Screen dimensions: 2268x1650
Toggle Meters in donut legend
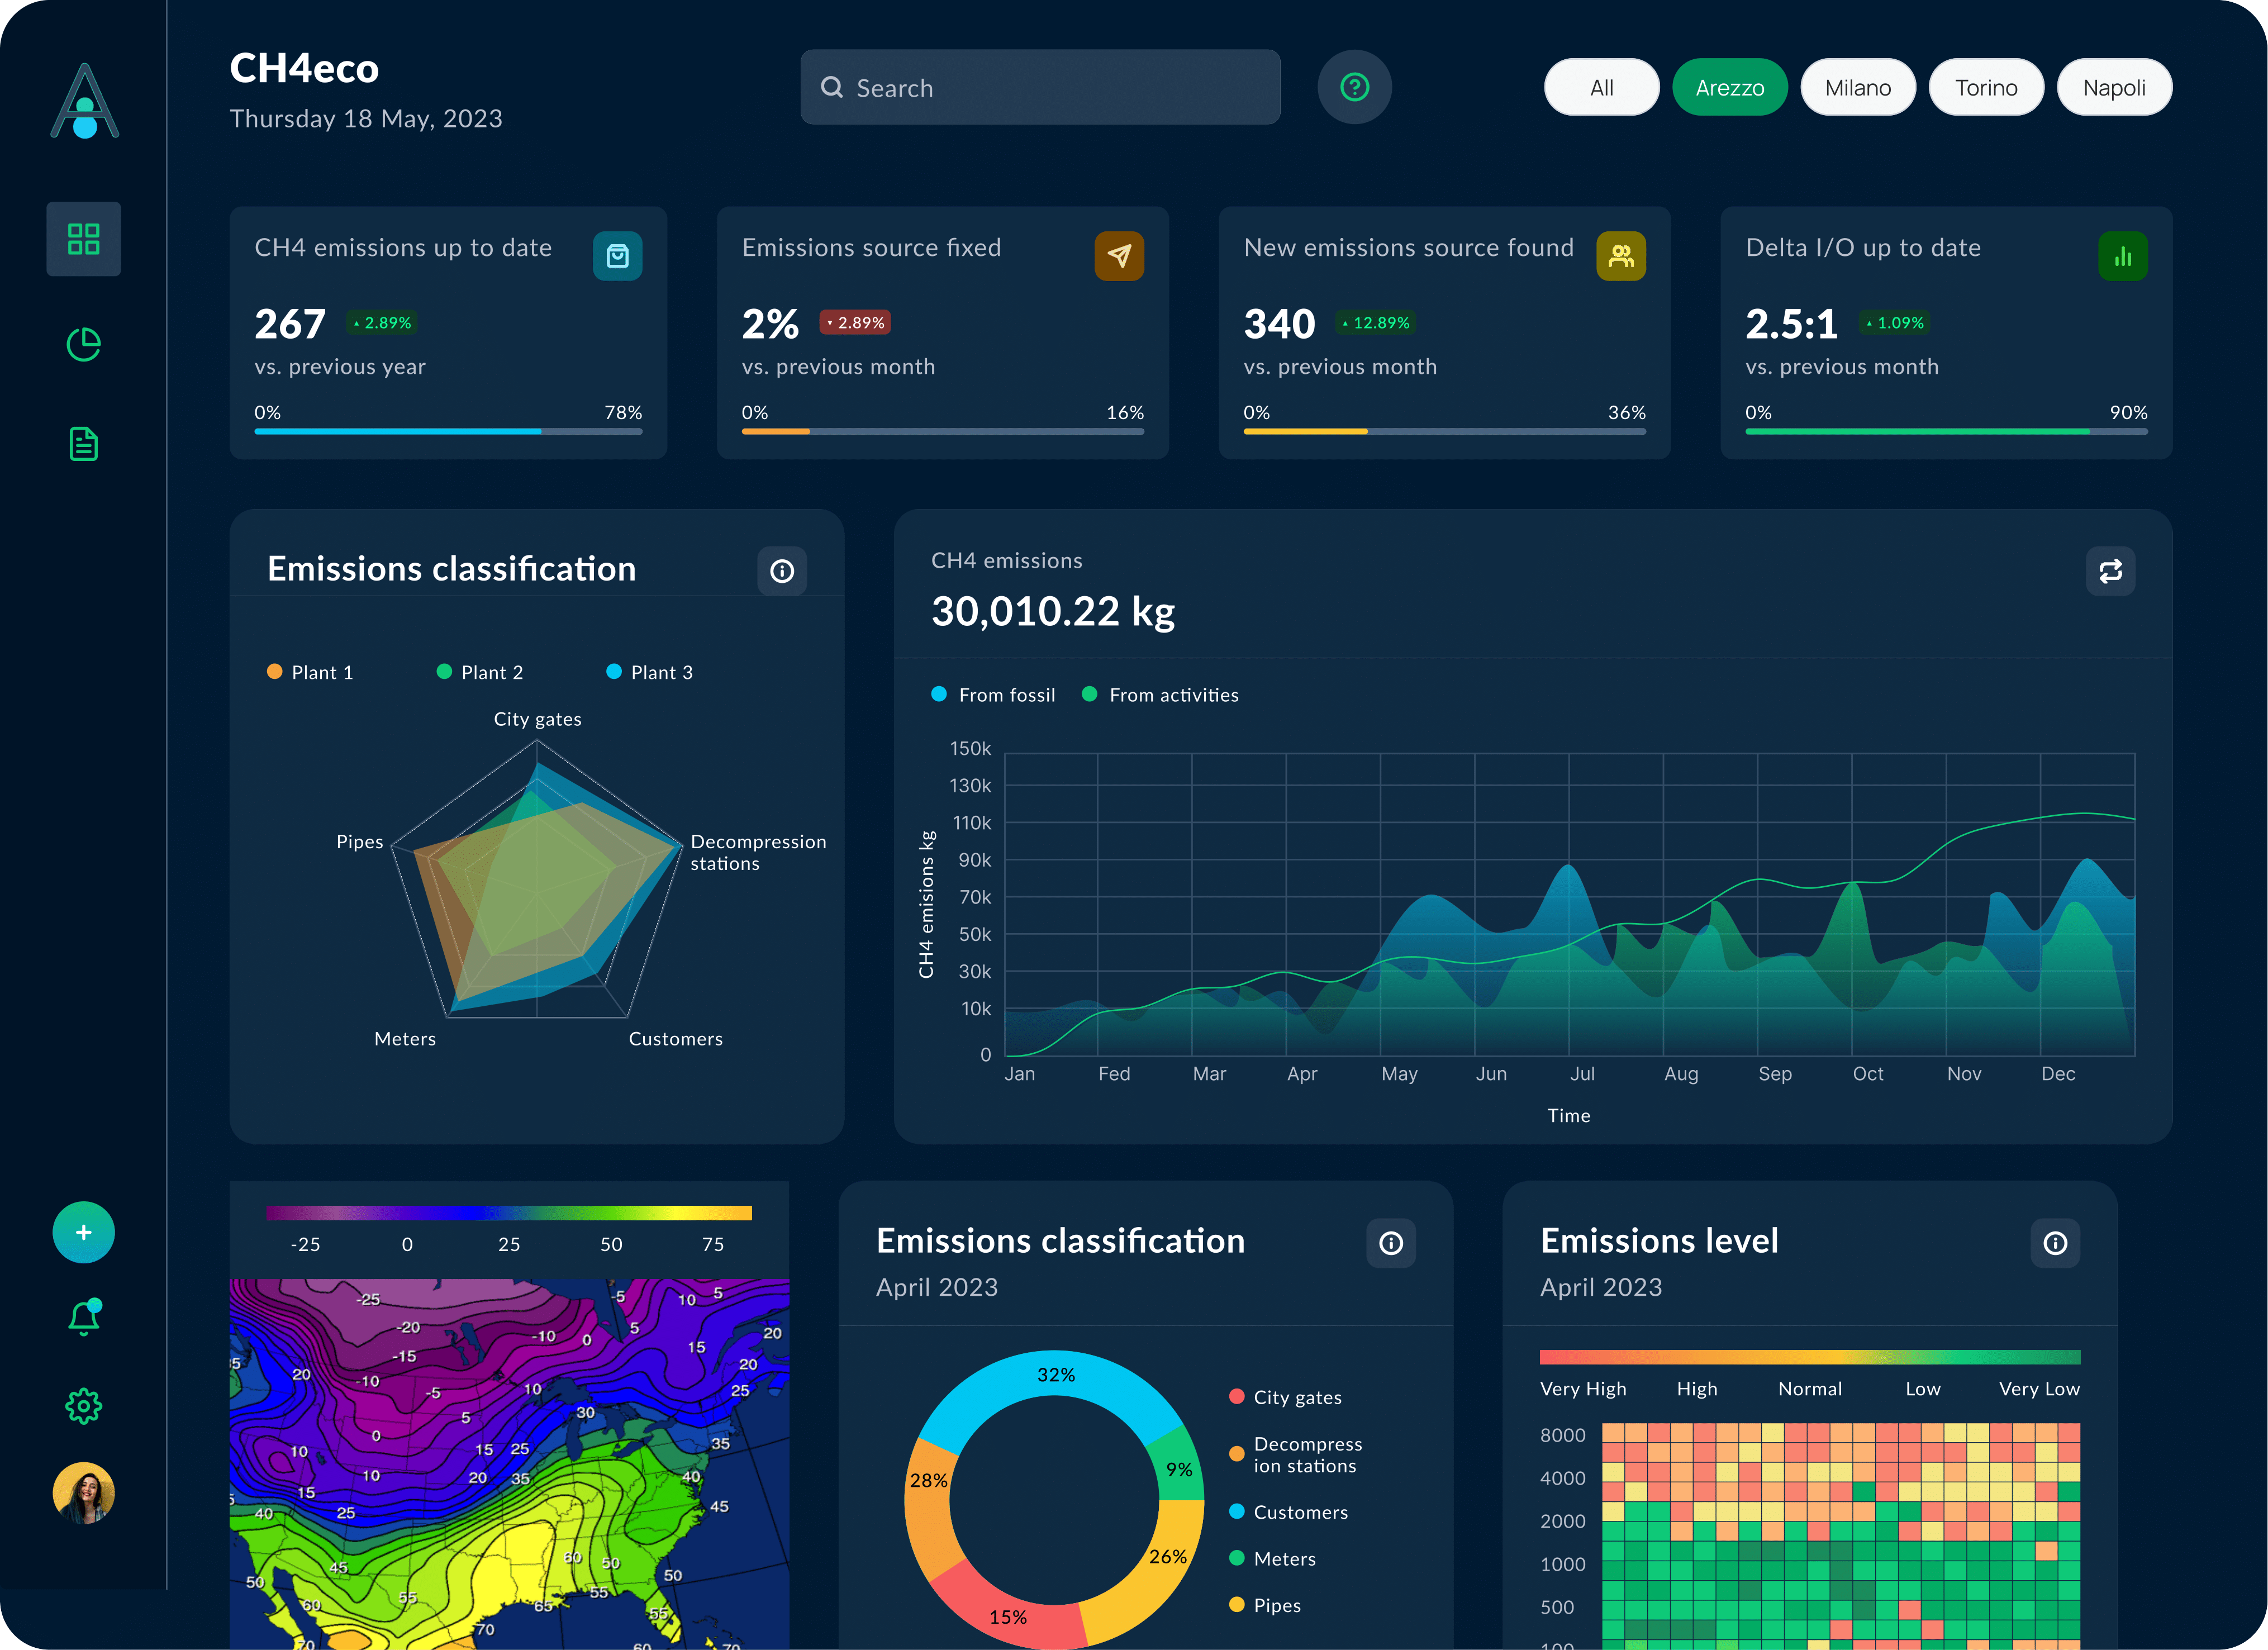point(1273,1559)
